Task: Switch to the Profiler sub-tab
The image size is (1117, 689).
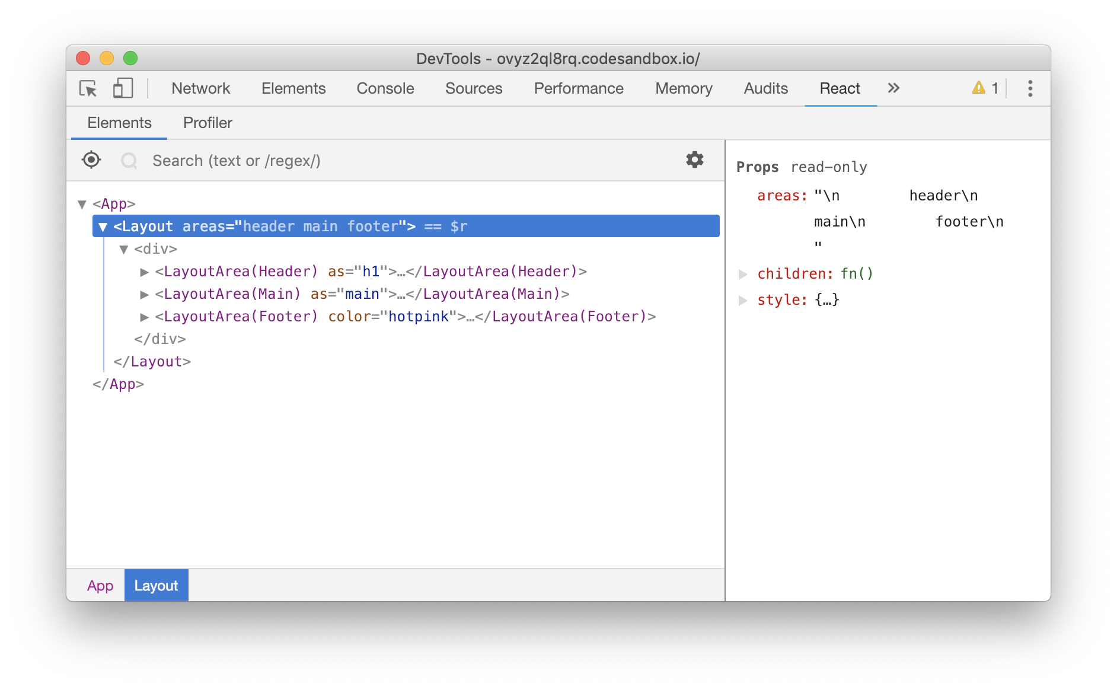Action: (208, 123)
